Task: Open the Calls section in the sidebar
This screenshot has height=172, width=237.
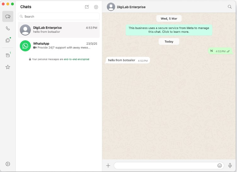Action: tap(8, 28)
